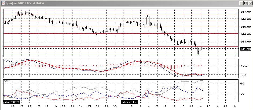Image resolution: width=253 pixels, height=110 pixels.
Task: Click the date label 22 on time axis
Action: [x=64, y=107]
